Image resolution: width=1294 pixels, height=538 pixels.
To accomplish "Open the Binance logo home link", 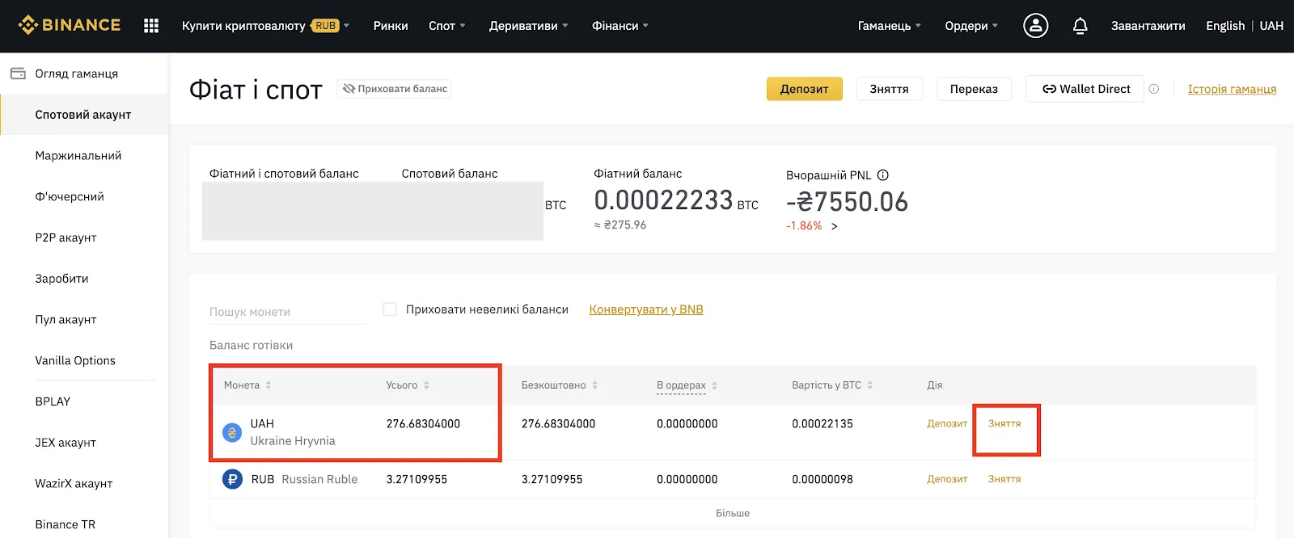I will coord(70,25).
